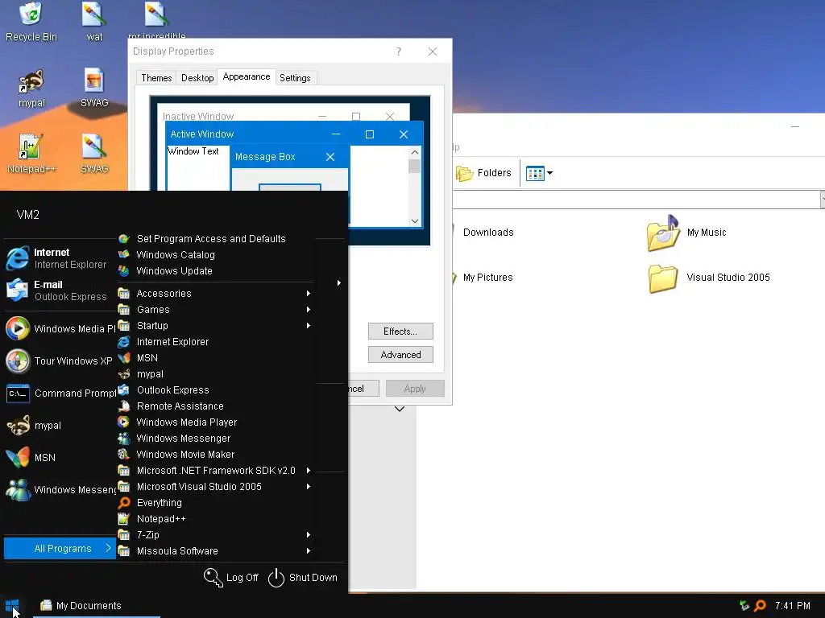825x618 pixels.
Task: Select My Documents taskbar button
Action: tap(97, 606)
